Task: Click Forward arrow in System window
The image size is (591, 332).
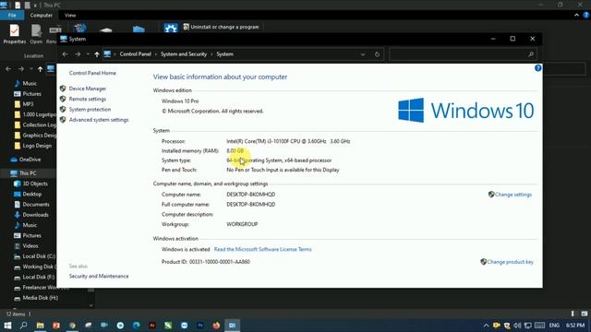Action: click(x=78, y=54)
